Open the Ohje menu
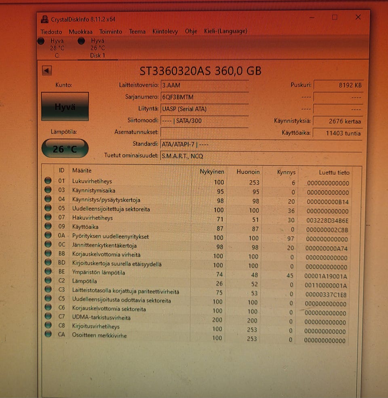Viewport: 388px width, 398px height. [191, 31]
